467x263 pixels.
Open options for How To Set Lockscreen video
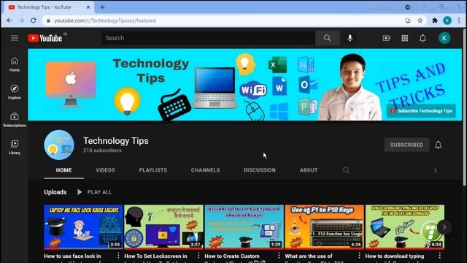tap(198, 256)
